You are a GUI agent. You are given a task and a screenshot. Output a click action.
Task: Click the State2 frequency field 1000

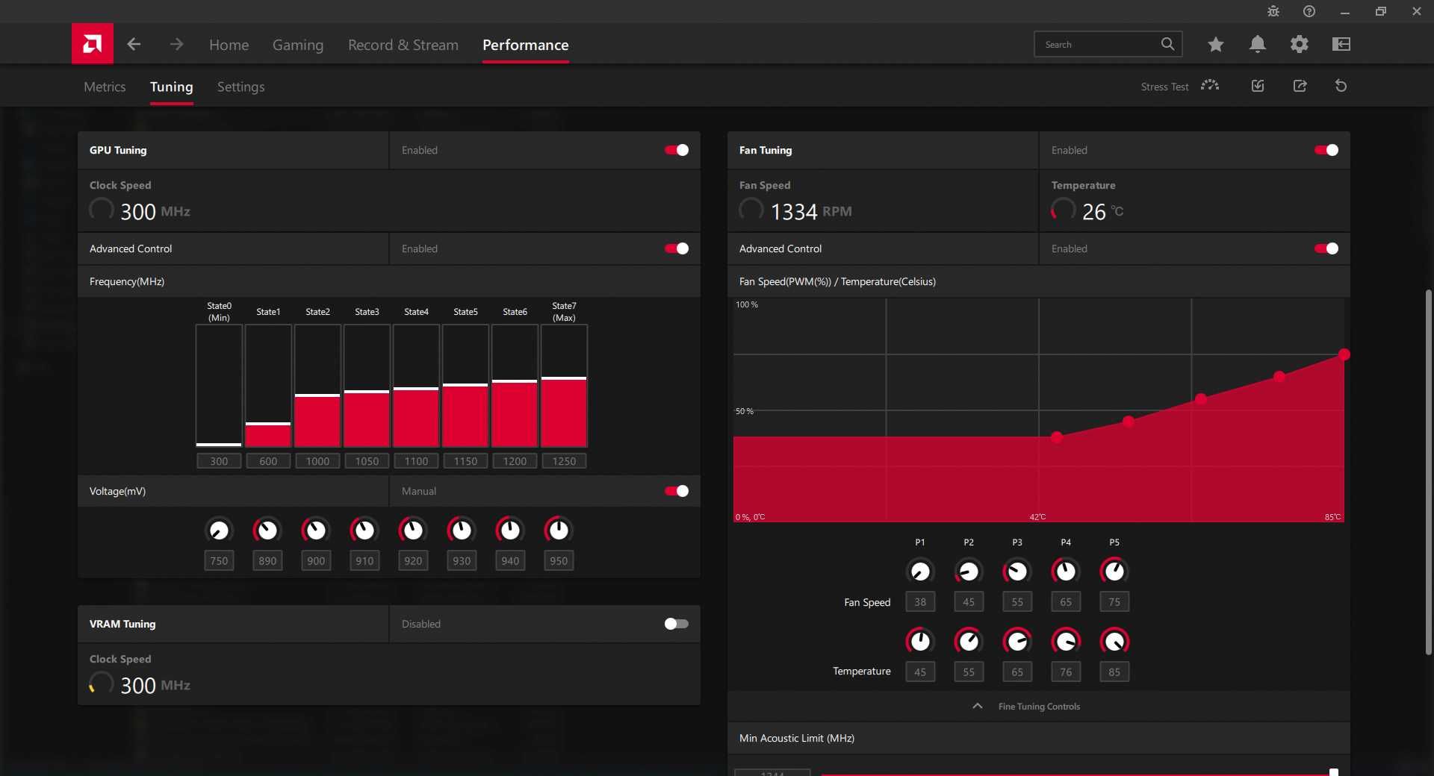coord(317,461)
